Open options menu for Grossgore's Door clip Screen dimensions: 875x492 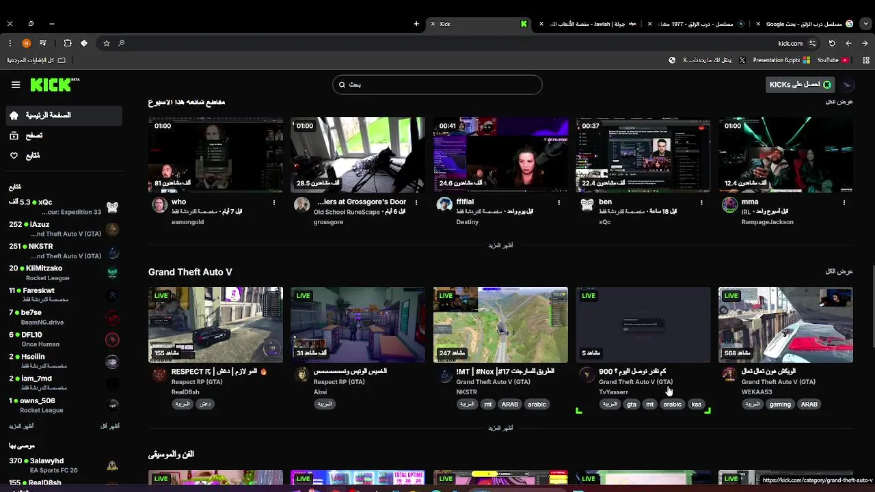coord(416,202)
